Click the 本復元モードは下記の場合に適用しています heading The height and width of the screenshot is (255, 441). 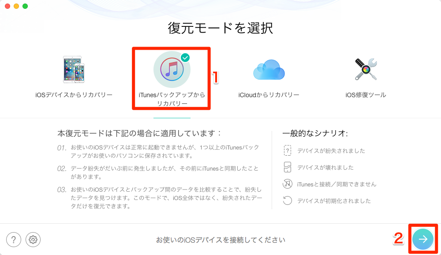click(x=139, y=133)
